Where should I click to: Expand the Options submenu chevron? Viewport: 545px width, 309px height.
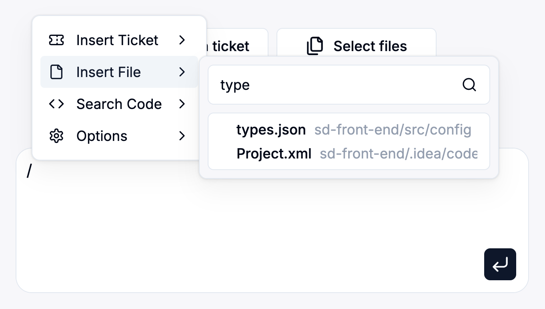pos(182,136)
